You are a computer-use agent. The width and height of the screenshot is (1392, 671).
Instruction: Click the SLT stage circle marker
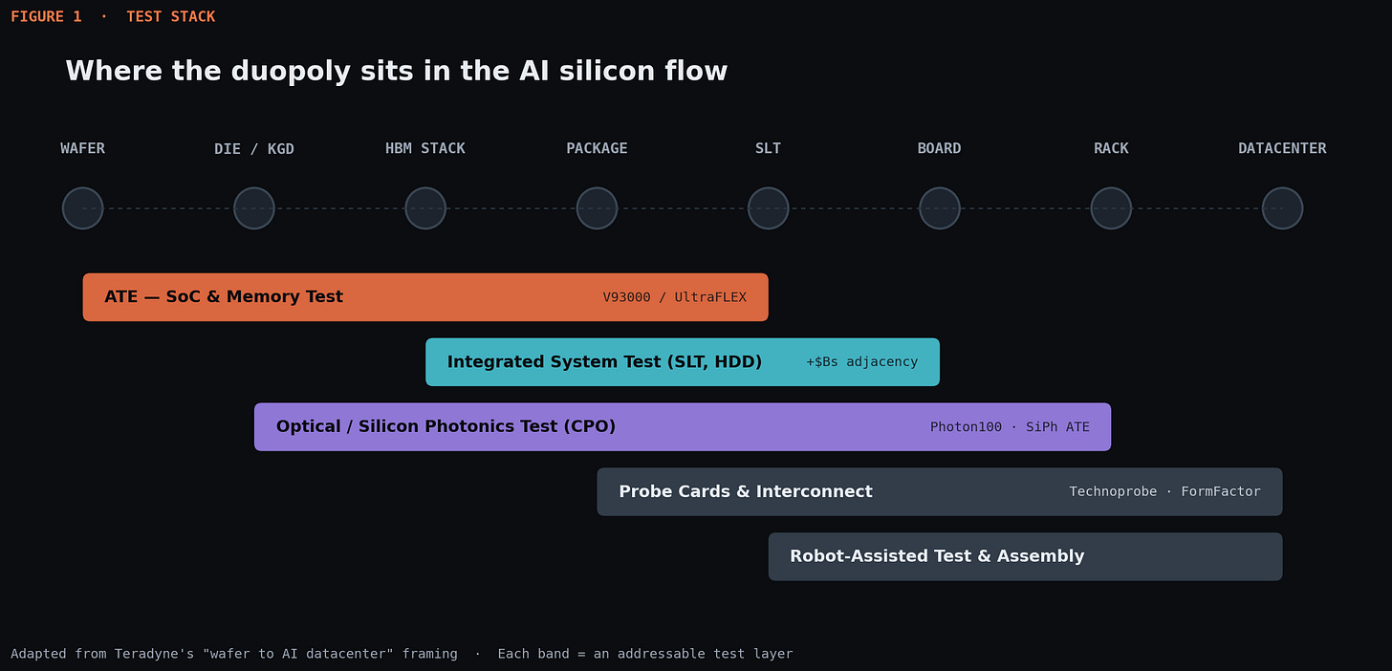(x=769, y=208)
